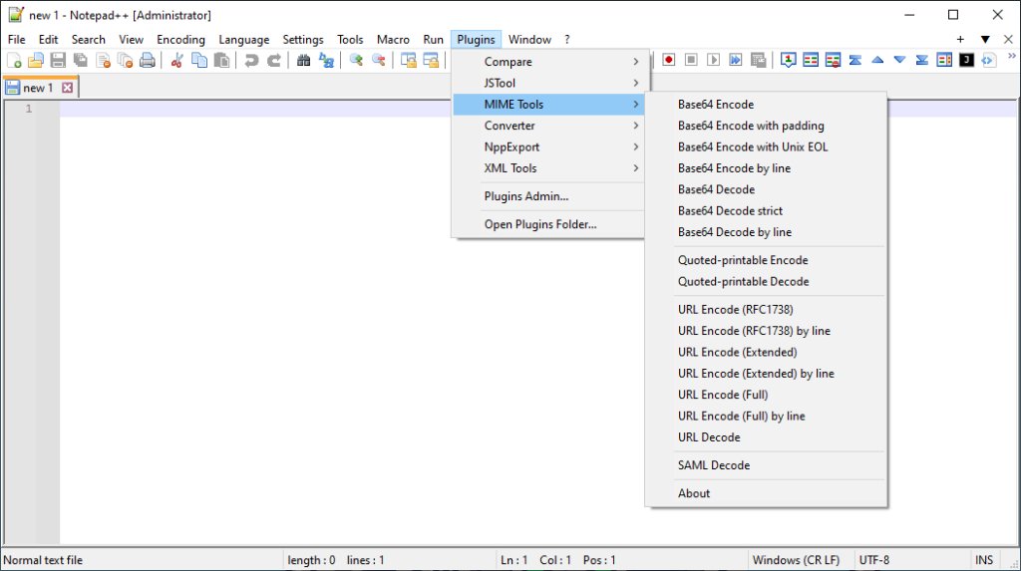Screen dimensions: 1021x571
Task: Go to previous difference up arrow
Action: point(877,60)
